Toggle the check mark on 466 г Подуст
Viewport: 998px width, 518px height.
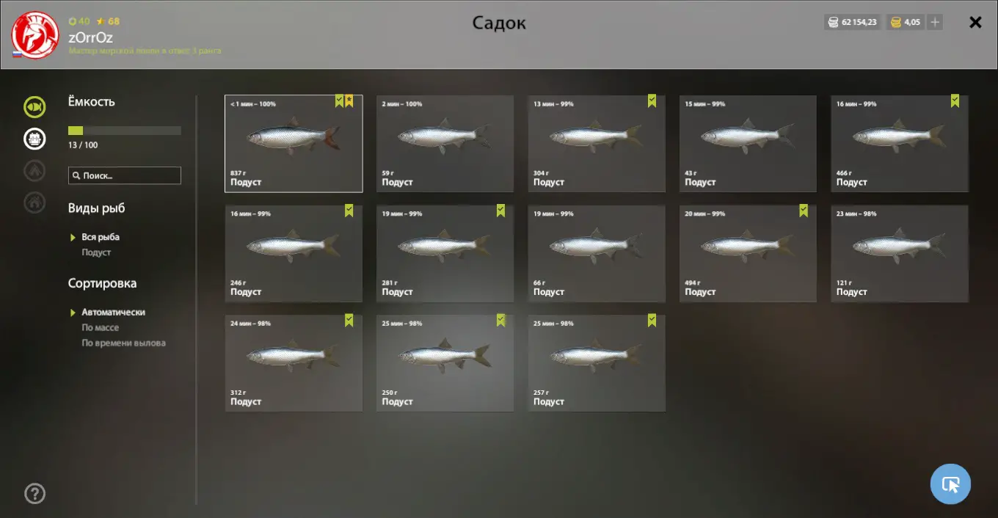(955, 101)
